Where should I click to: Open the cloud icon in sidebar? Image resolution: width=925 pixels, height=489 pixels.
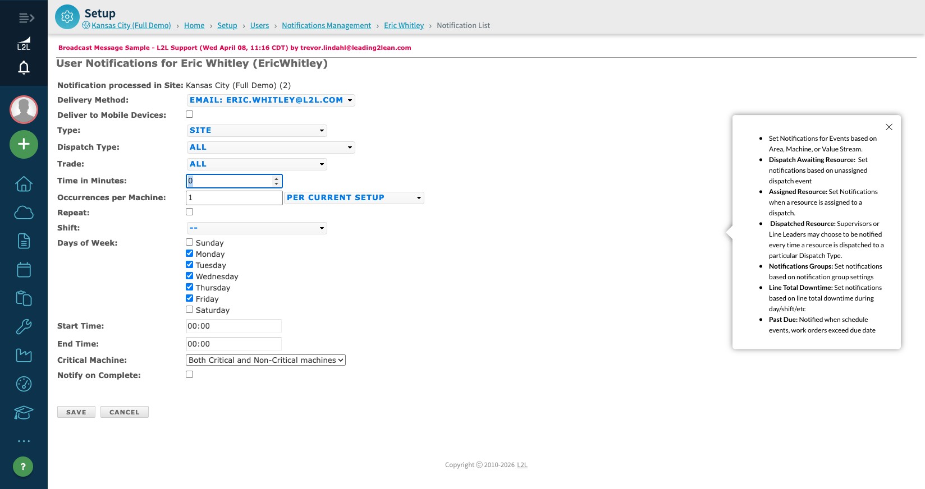(24, 213)
